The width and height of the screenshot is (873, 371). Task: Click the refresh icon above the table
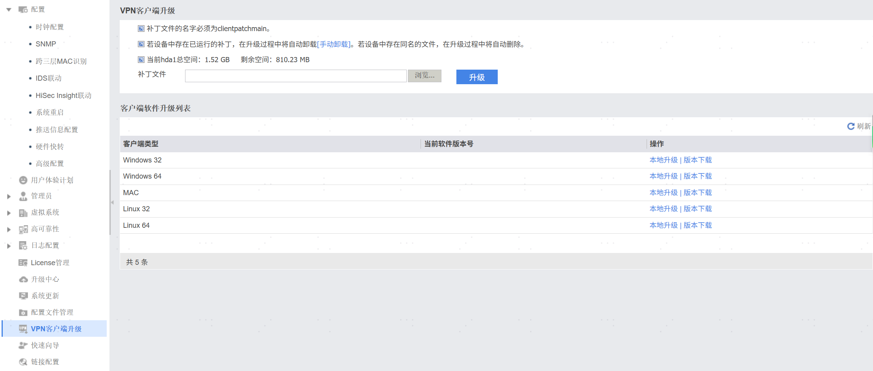pyautogui.click(x=851, y=126)
